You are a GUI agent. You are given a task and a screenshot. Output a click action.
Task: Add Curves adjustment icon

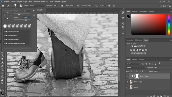pos(139,46)
